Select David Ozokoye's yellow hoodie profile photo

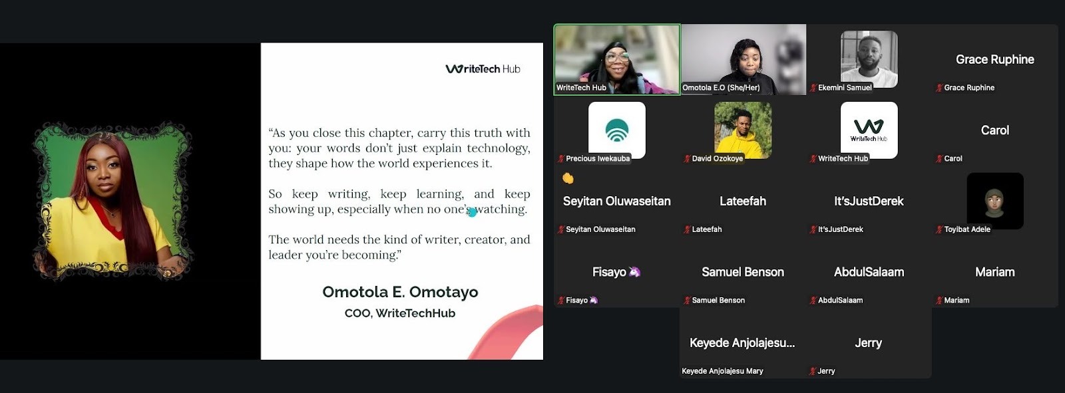(x=743, y=130)
